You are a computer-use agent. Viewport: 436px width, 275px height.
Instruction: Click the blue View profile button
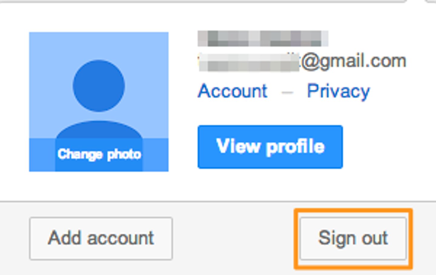click(270, 147)
